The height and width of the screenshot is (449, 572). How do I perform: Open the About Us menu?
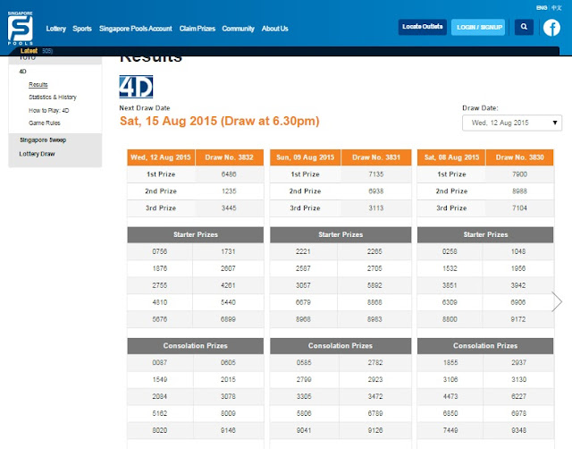coord(274,29)
